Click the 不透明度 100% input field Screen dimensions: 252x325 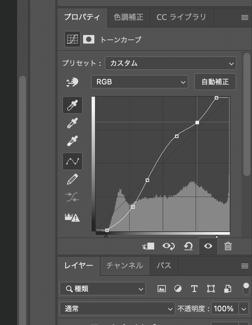[x=225, y=309]
